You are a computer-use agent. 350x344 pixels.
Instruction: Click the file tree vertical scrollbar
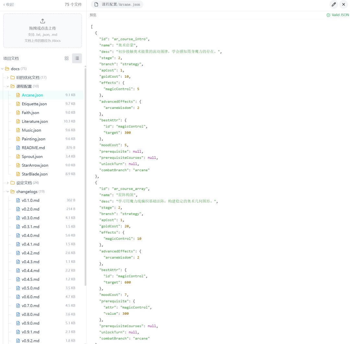click(85, 177)
